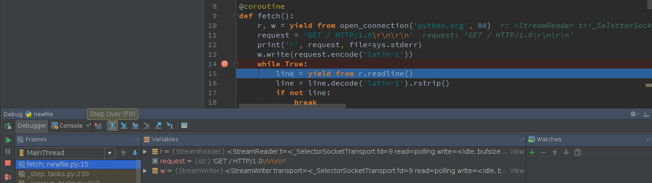Image resolution: width=652 pixels, height=183 pixels.
Task: Click the grayed Force Step Into icon
Action: 147,125
